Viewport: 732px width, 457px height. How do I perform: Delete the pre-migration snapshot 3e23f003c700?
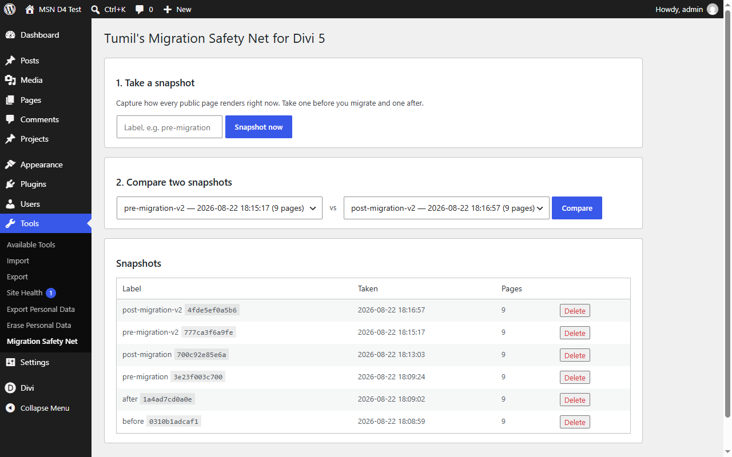(x=575, y=378)
